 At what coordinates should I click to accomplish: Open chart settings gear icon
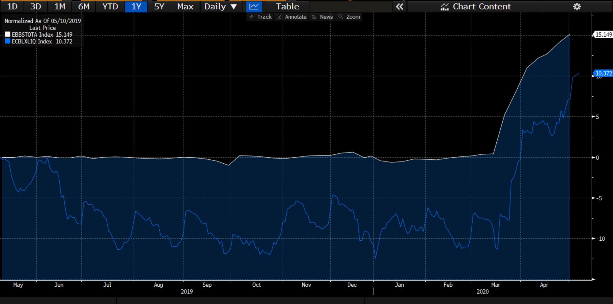(x=577, y=7)
